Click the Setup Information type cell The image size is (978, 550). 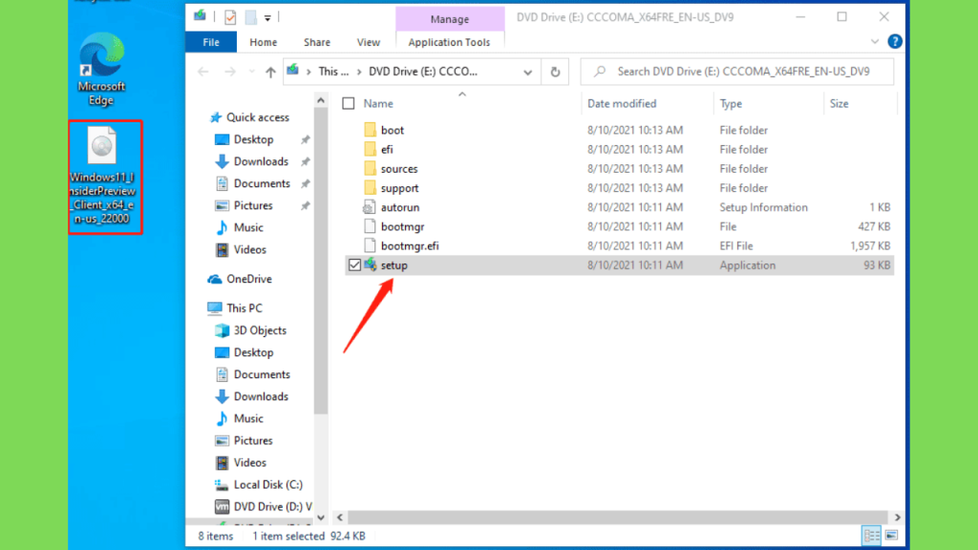(x=763, y=207)
